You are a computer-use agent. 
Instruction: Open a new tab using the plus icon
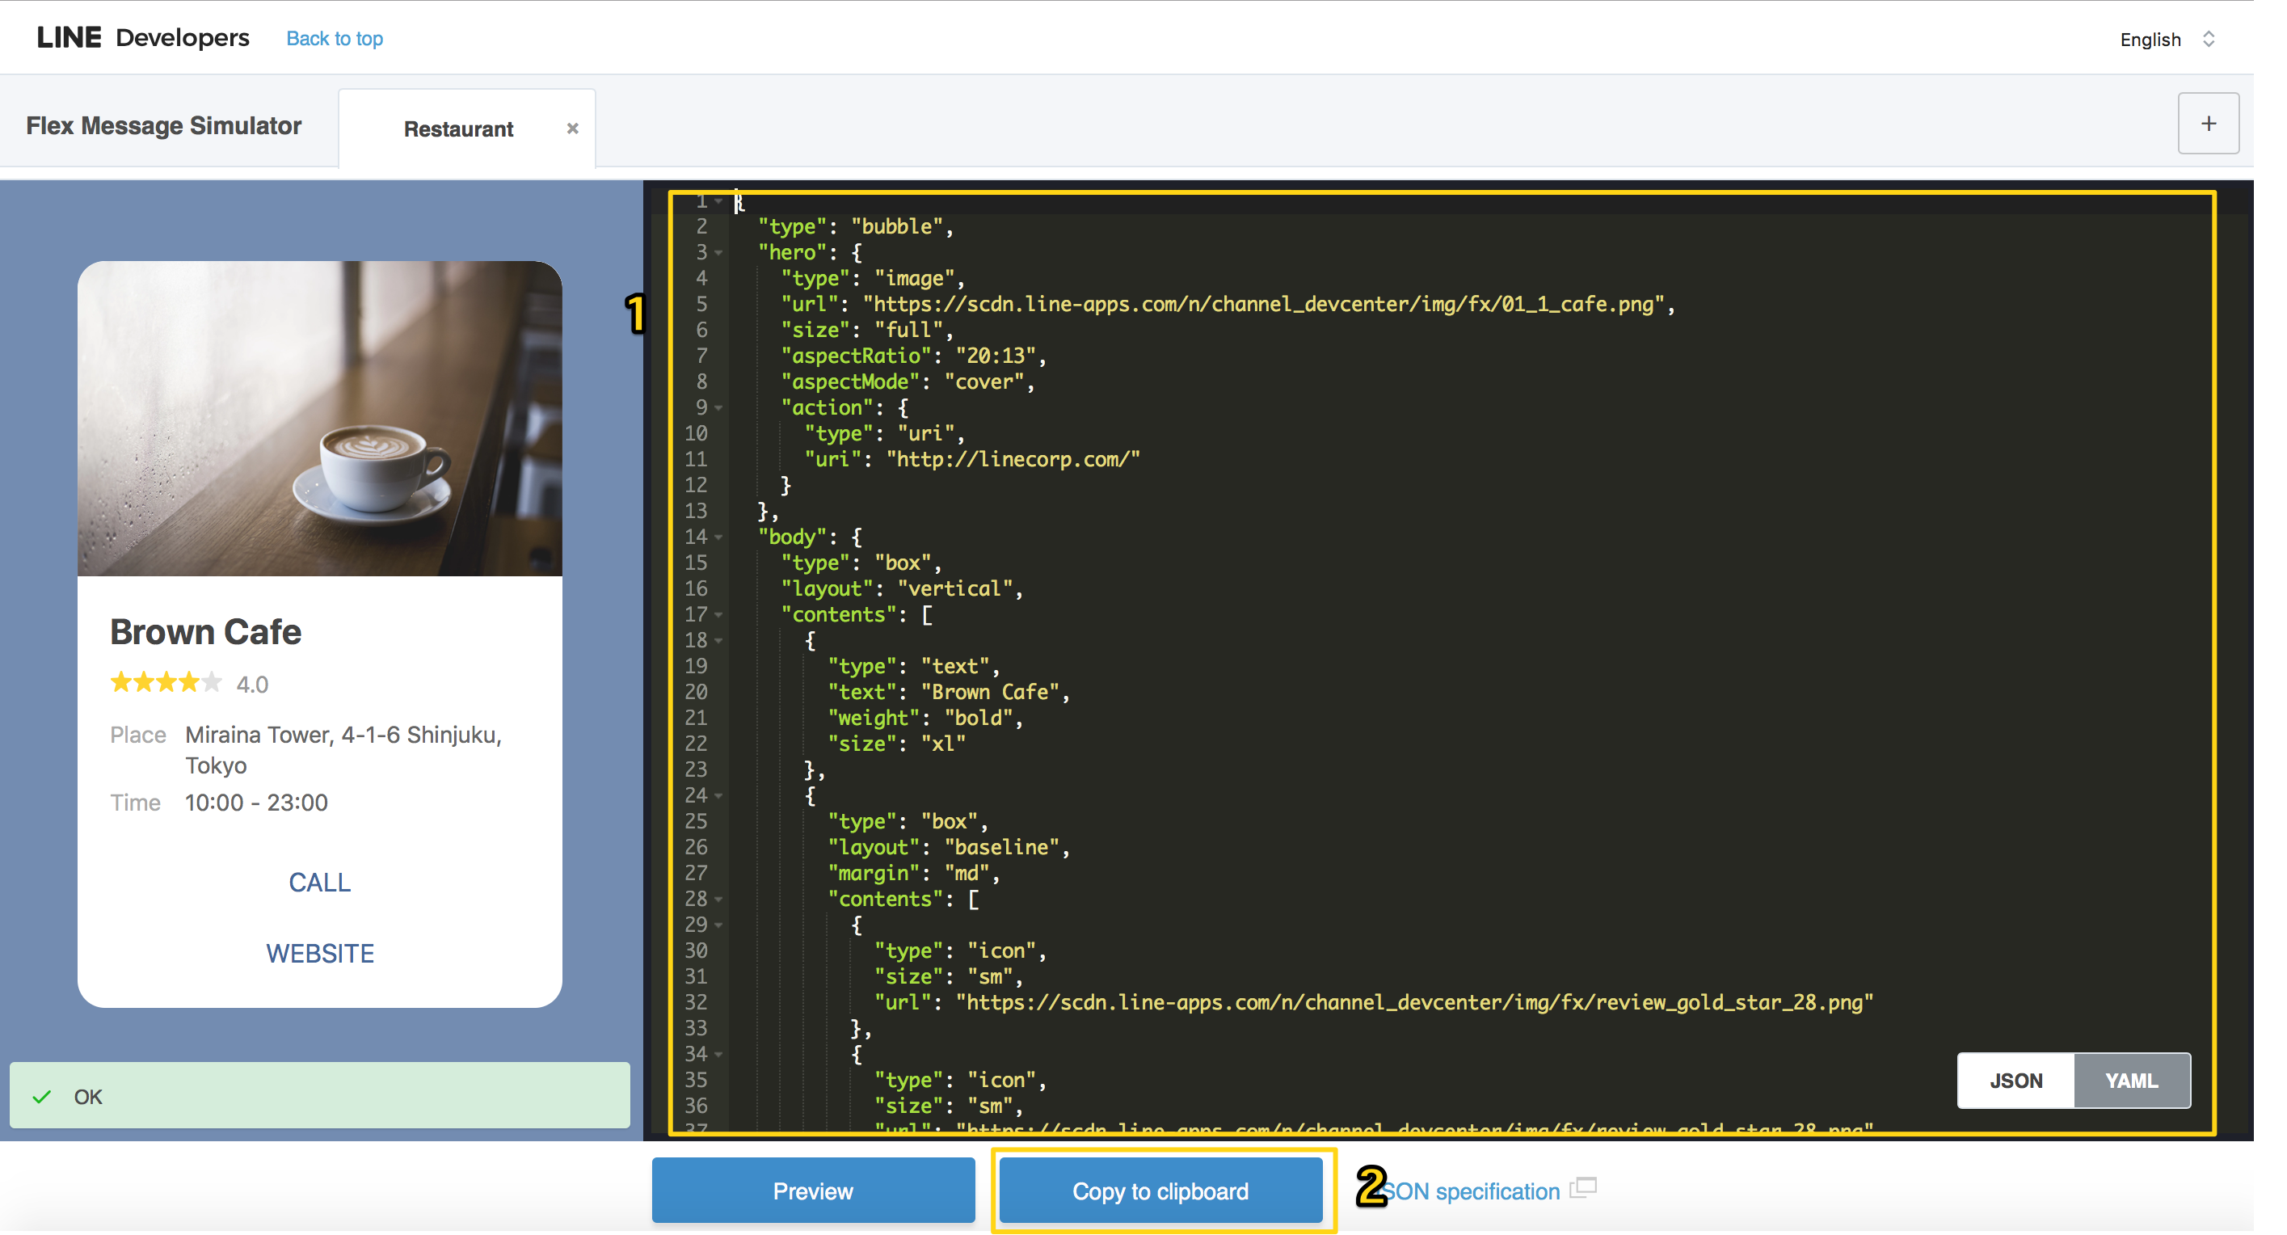click(2209, 123)
